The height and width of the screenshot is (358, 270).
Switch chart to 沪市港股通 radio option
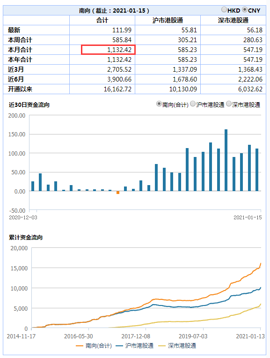pyautogui.click(x=193, y=104)
